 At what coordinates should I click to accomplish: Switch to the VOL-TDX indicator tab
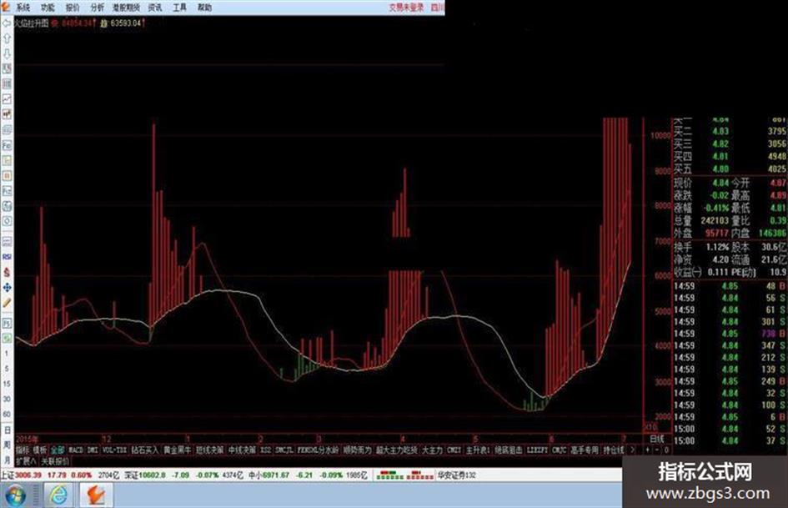(114, 450)
